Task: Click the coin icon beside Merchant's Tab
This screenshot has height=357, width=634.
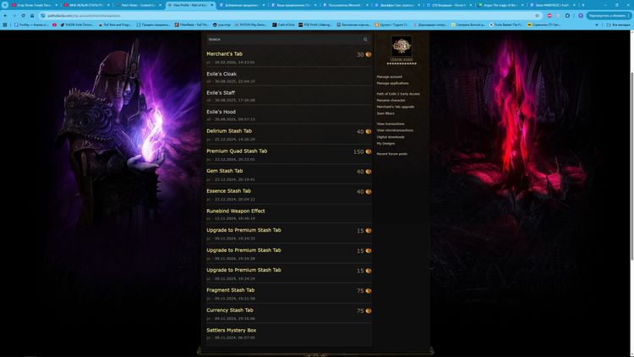Action: pyautogui.click(x=369, y=55)
